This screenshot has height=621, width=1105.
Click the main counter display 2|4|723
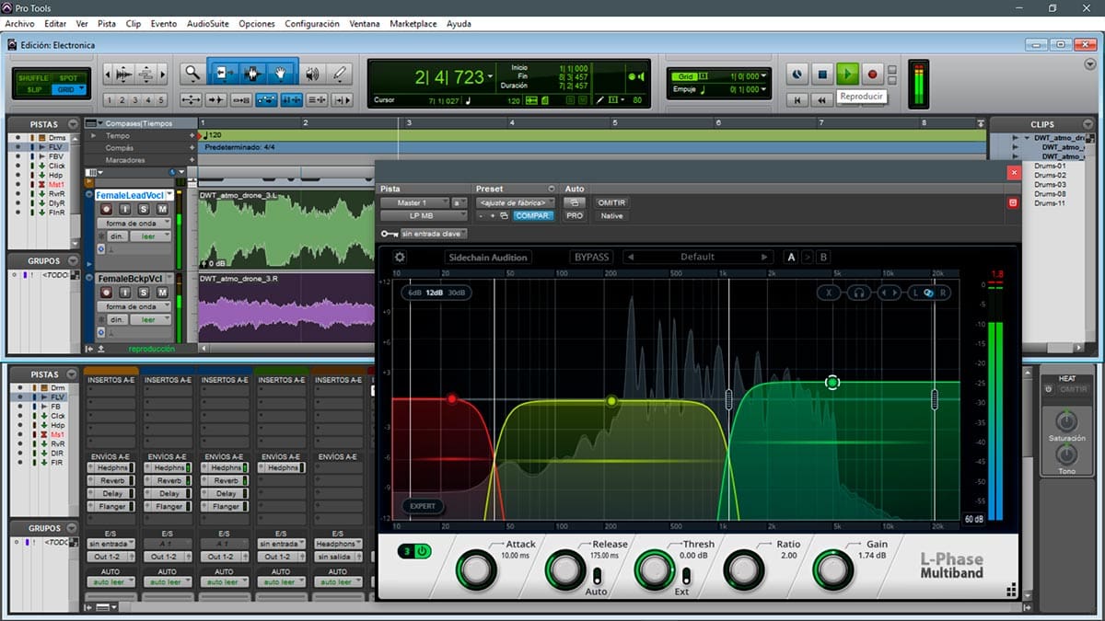pyautogui.click(x=448, y=77)
